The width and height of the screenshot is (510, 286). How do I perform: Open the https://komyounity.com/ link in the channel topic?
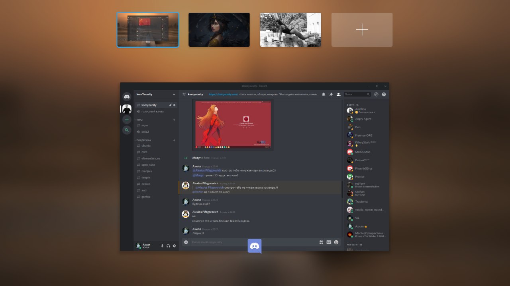[223, 95]
